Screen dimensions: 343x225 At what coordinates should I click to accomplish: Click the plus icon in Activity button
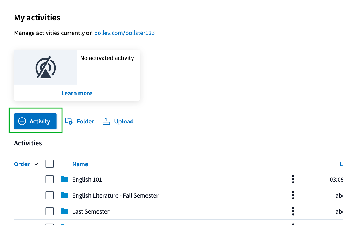22,121
